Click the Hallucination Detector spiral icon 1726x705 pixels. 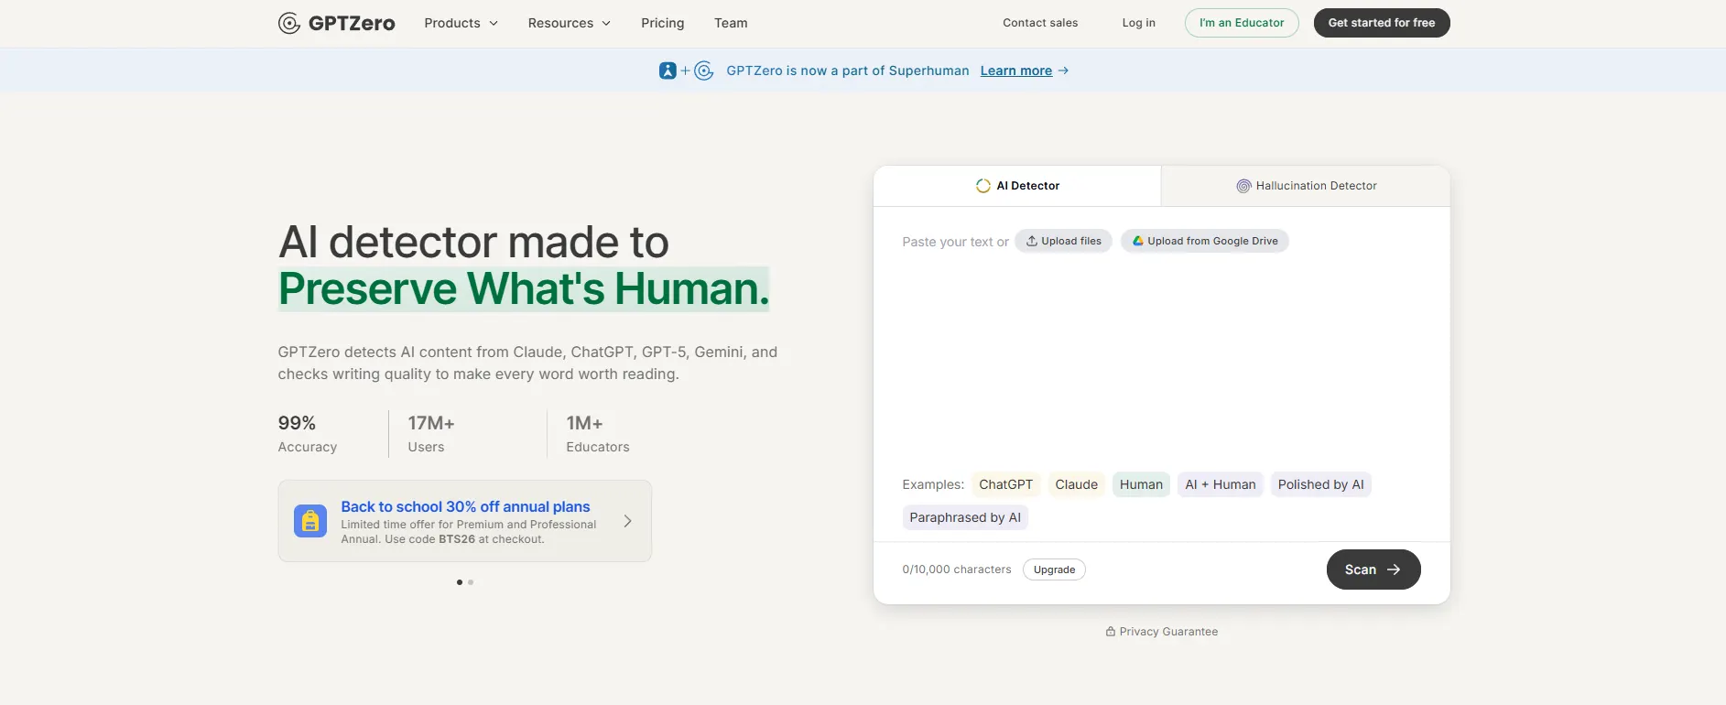click(x=1243, y=186)
